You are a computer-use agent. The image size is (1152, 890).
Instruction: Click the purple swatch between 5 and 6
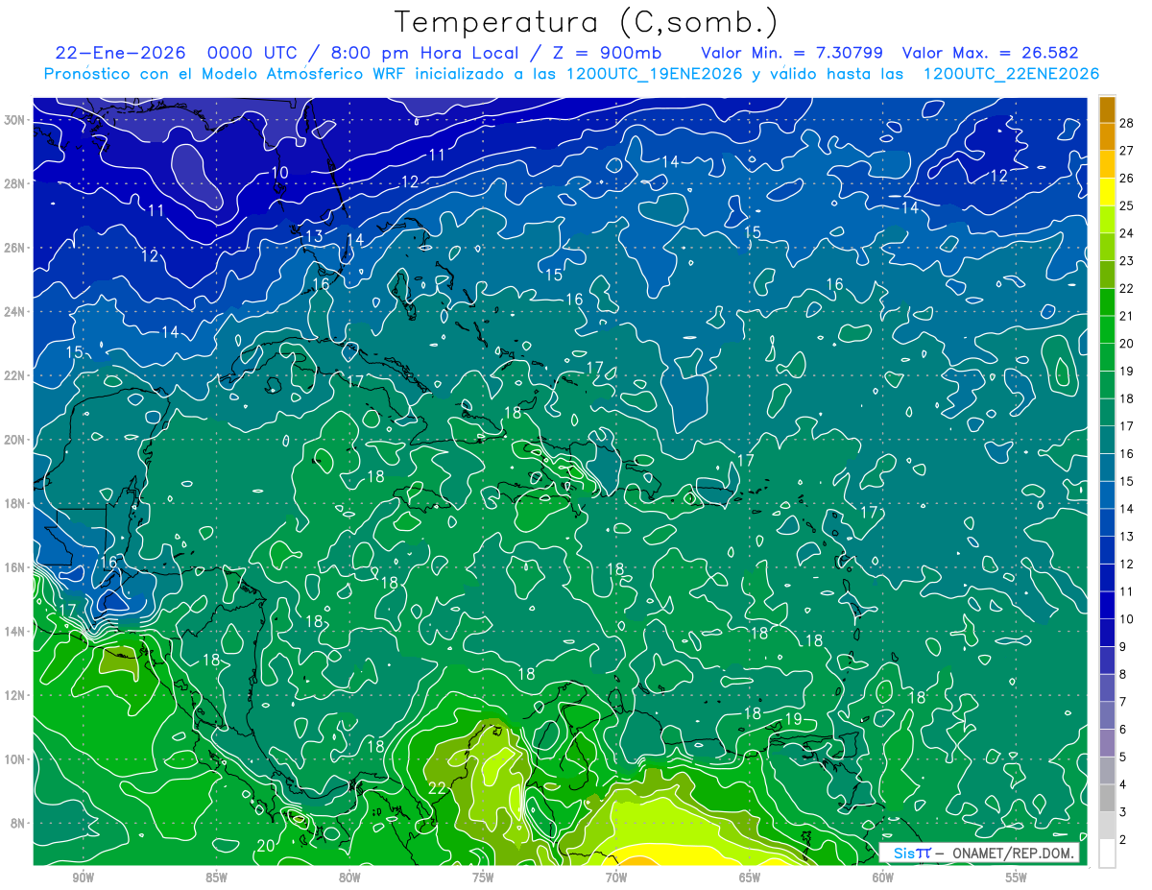1107,743
